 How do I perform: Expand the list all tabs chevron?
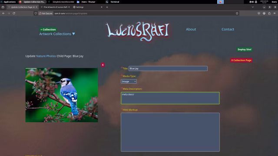[253, 7]
